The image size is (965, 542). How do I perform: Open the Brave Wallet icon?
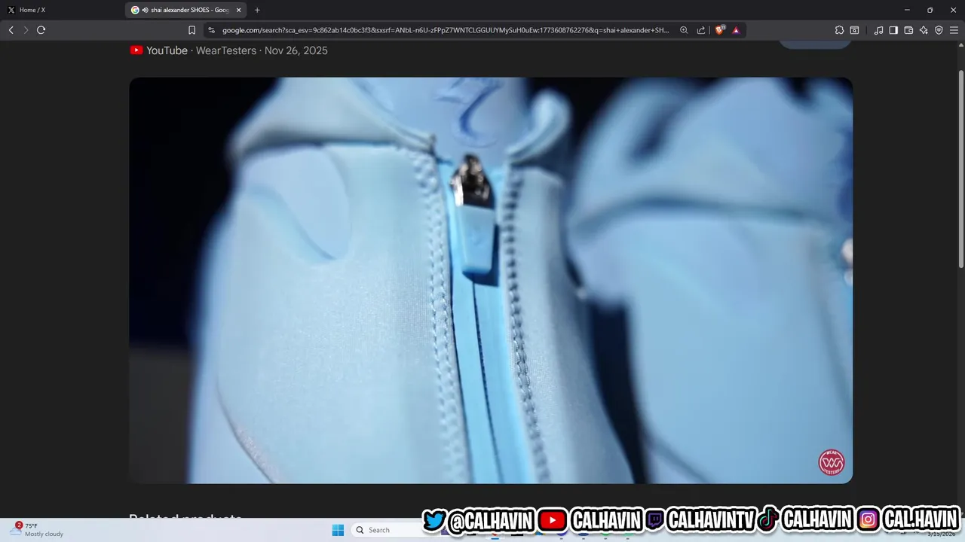pos(908,30)
